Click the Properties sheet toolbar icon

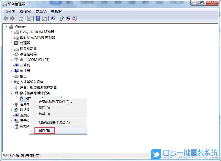pyautogui.click(x=29, y=18)
